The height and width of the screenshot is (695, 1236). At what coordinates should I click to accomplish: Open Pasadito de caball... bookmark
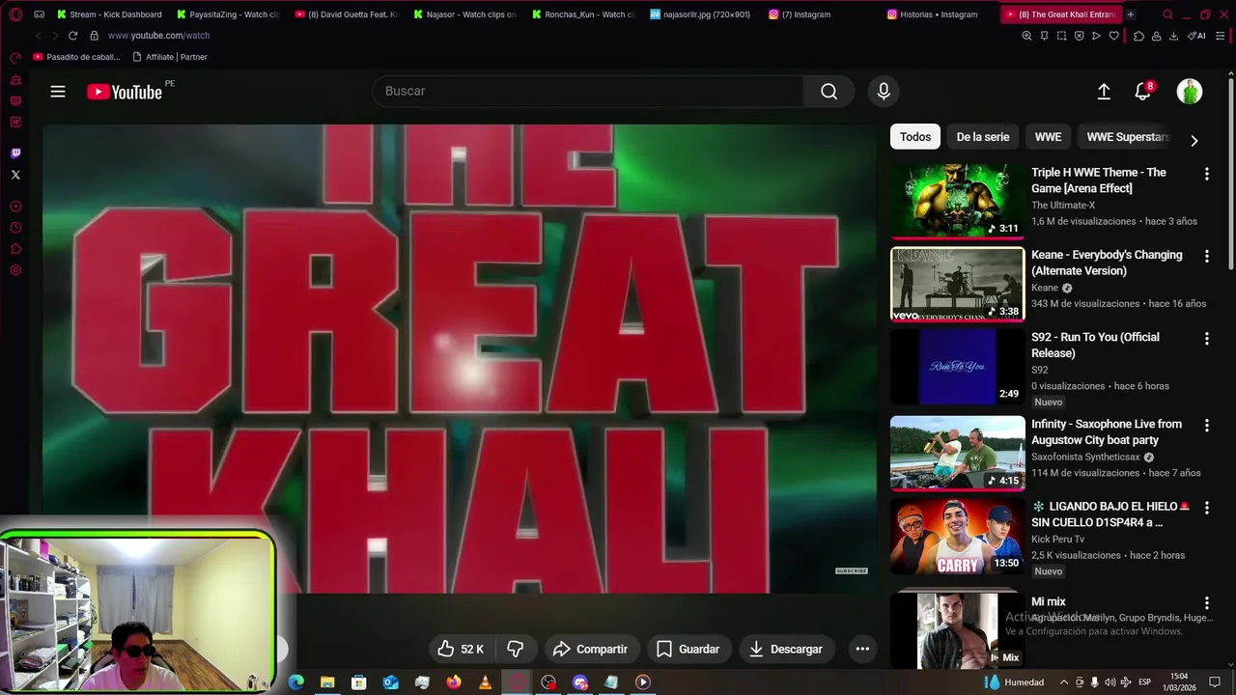tap(76, 57)
